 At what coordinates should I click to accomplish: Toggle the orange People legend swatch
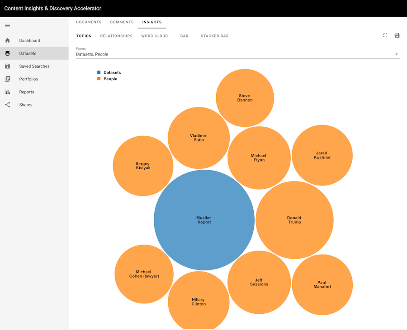tap(99, 79)
